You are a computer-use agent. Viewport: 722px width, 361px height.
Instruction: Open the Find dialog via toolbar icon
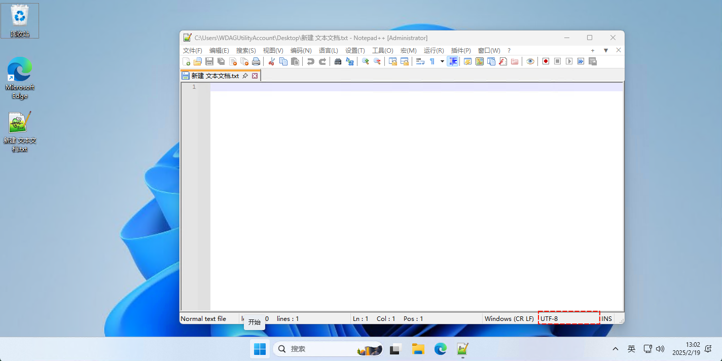click(338, 61)
